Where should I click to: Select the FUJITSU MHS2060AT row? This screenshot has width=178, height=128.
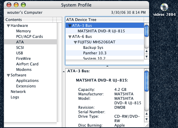[x=105, y=42]
